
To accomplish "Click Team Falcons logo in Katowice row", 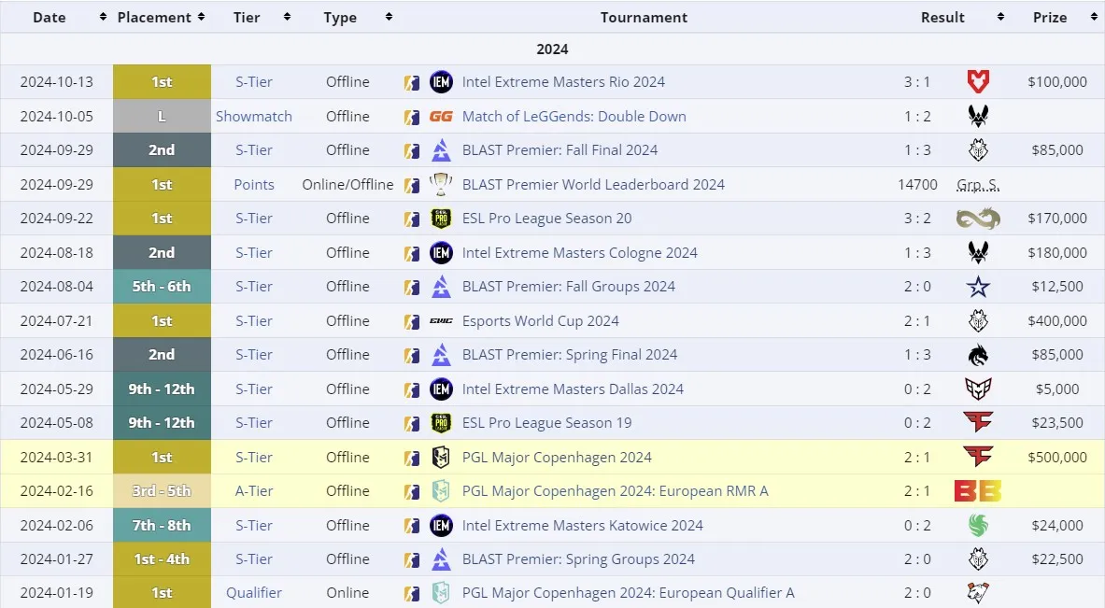I will click(978, 525).
